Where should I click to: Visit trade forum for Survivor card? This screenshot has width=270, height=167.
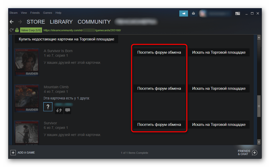click(159, 125)
